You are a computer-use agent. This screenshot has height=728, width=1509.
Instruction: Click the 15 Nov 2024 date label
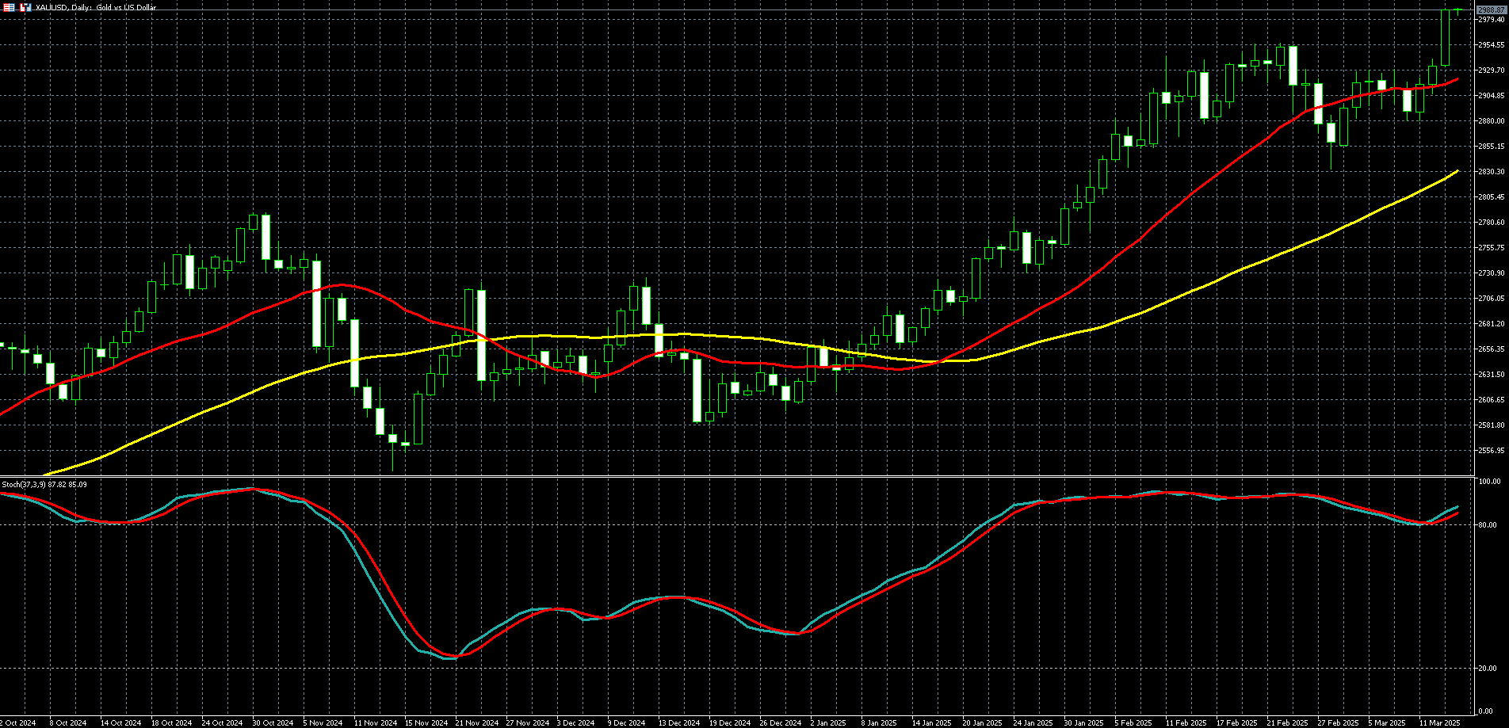tap(426, 722)
